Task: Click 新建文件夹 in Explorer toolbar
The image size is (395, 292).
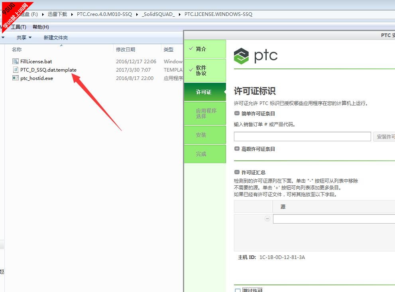Action: [56, 37]
